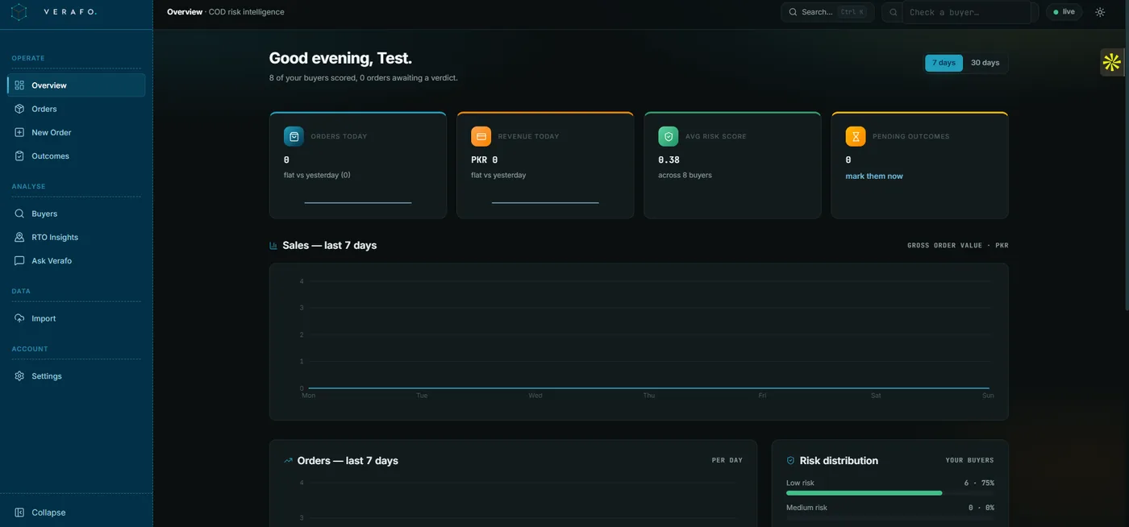Click the Revenue Today sparkline
This screenshot has width=1129, height=527.
click(545, 202)
